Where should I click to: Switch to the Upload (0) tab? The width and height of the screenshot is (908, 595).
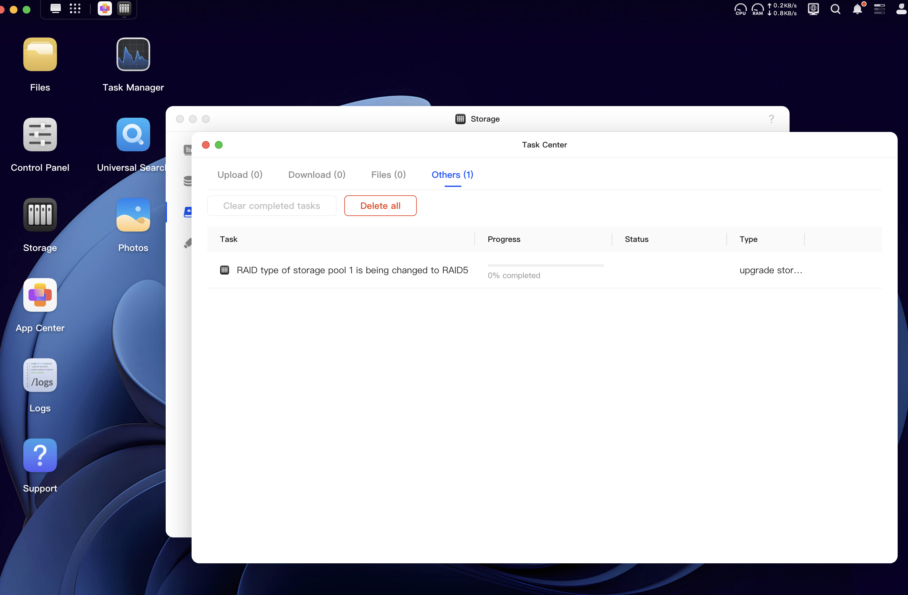[240, 175]
